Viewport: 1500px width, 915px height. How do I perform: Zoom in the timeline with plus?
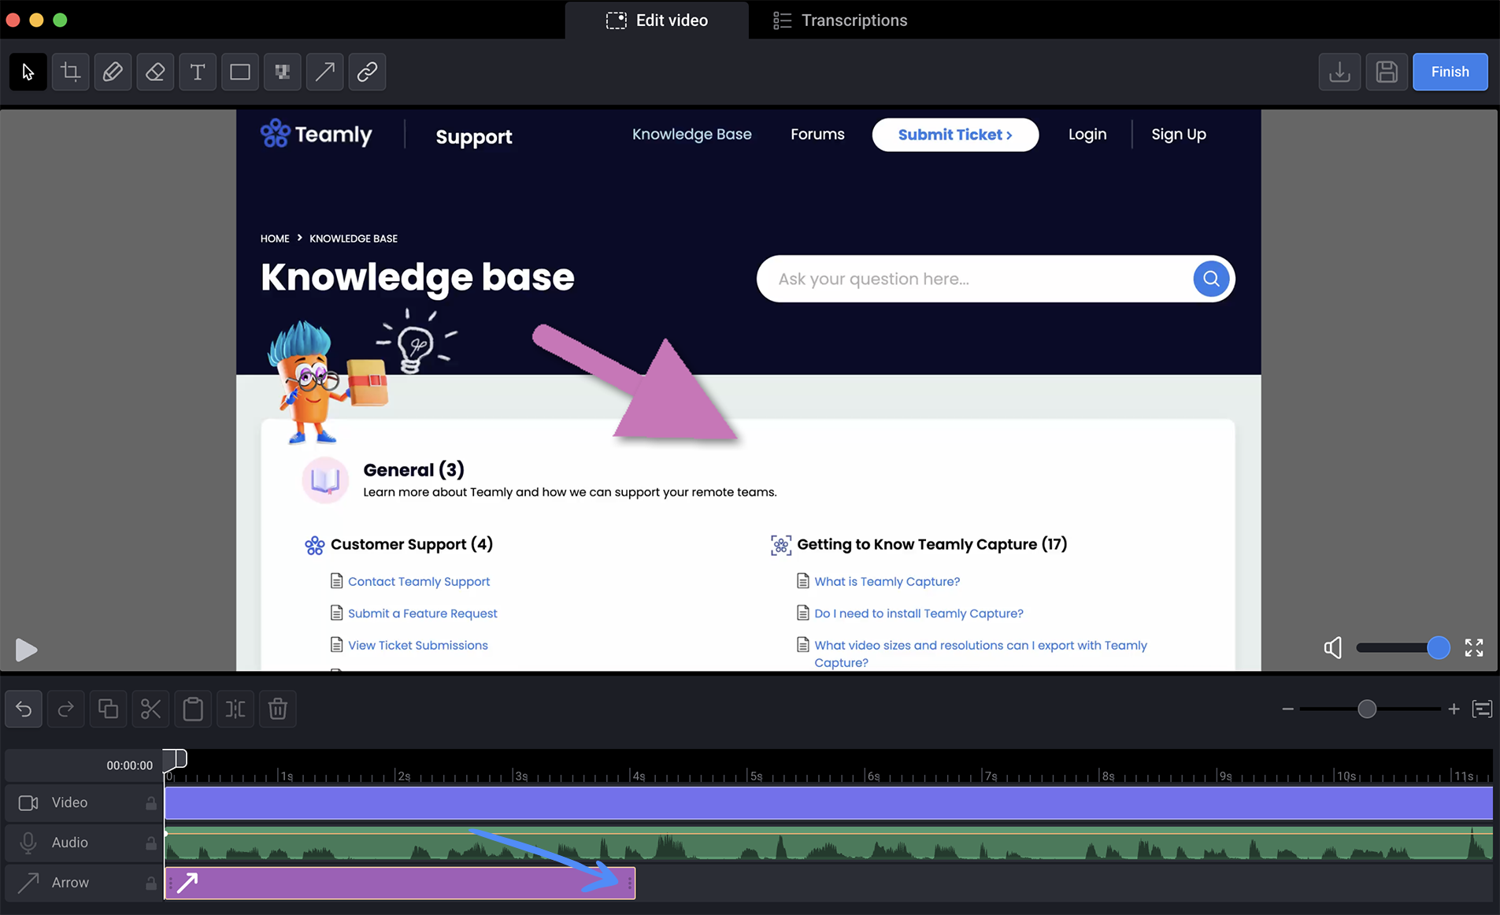click(x=1454, y=709)
